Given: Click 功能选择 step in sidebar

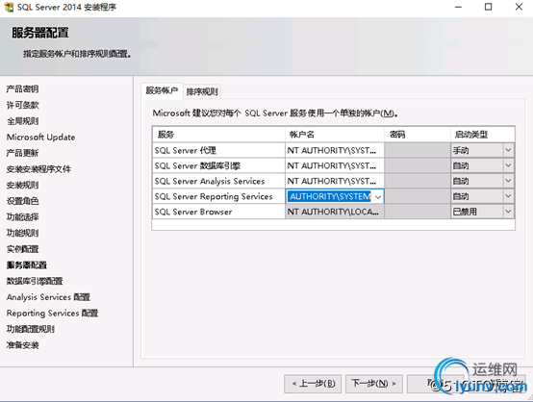Looking at the screenshot, I should tap(22, 216).
